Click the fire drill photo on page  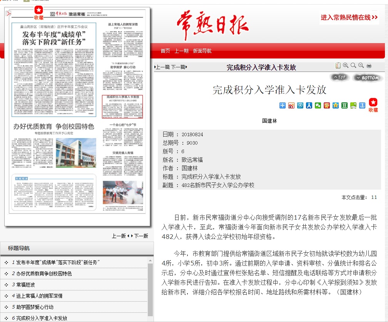coord(123,192)
